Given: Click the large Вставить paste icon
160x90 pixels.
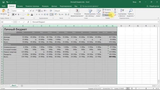Looking at the screenshot, I should [4, 11].
